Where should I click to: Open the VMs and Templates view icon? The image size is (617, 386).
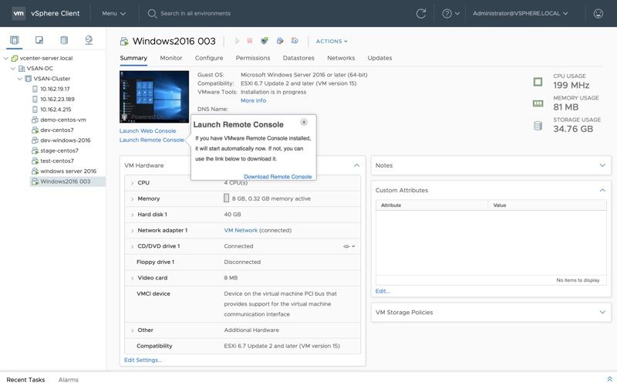coord(39,40)
